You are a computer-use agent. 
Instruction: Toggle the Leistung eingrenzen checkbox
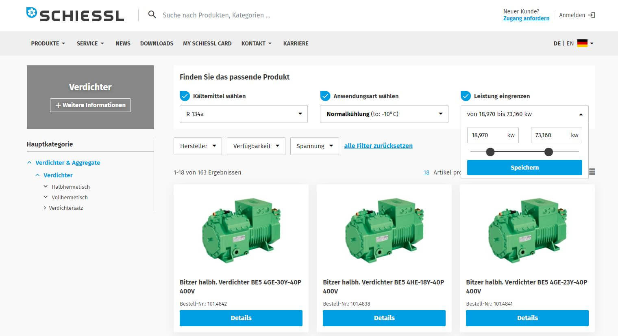[x=466, y=96]
